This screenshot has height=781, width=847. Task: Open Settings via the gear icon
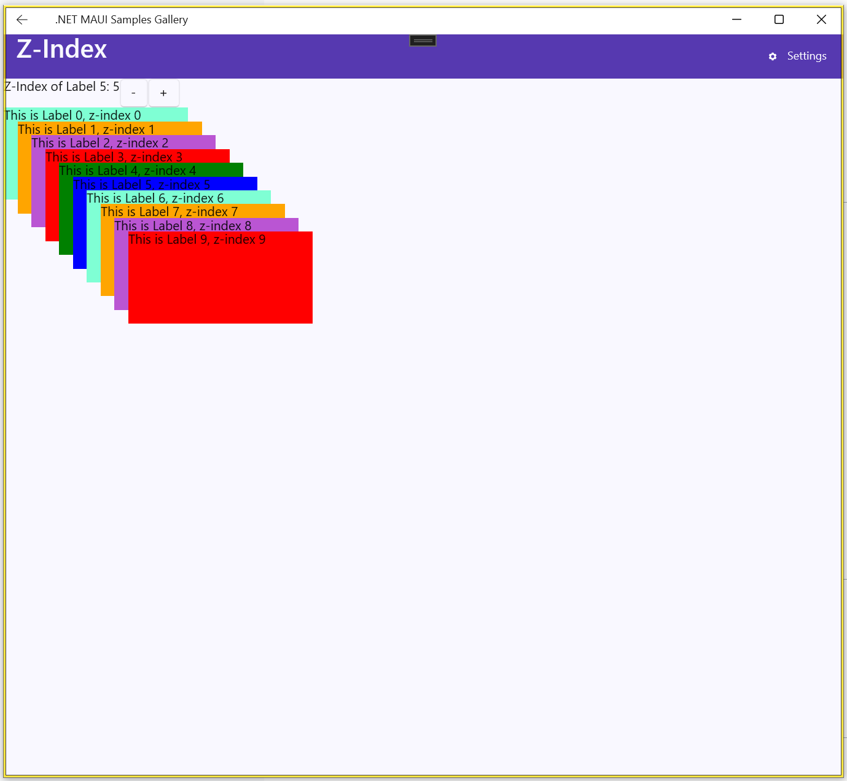click(x=773, y=56)
